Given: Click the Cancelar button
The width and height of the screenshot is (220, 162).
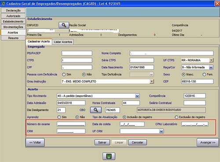Looking at the screenshot, I should click(137, 142).
